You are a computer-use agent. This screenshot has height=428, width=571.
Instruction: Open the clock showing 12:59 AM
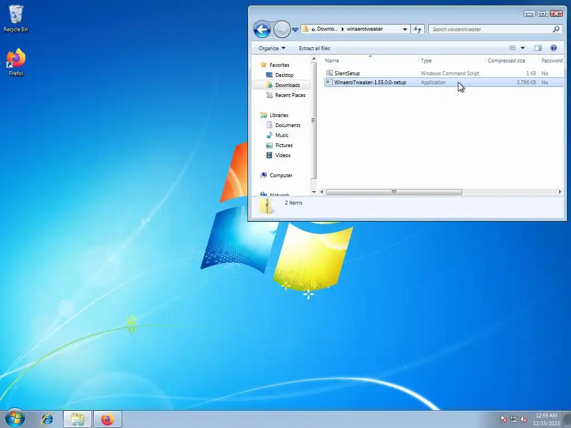point(546,419)
